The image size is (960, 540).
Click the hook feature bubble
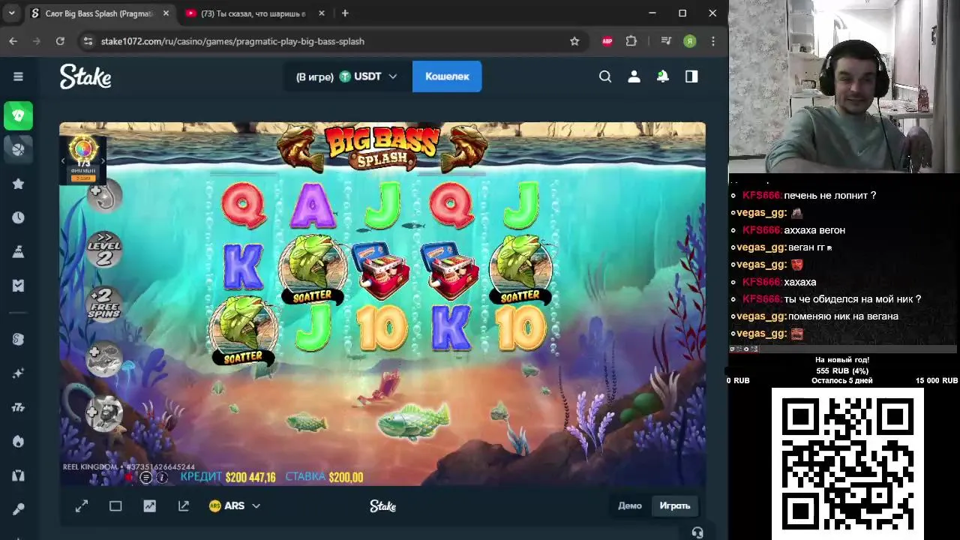click(x=103, y=196)
